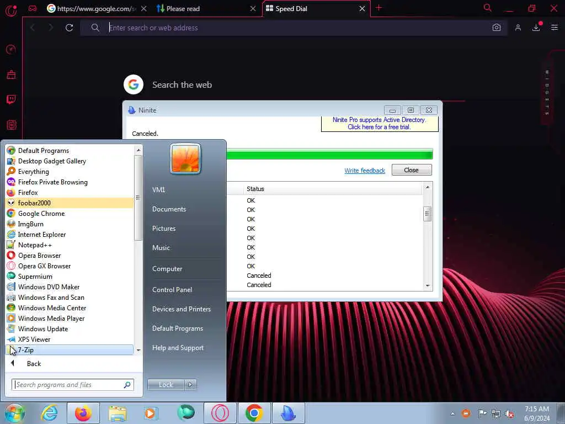
Task: Click Ninite list scroll down arrow
Action: (x=428, y=285)
